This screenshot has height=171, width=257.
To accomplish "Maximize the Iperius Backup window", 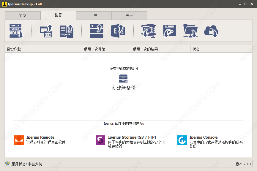I will (246, 4).
